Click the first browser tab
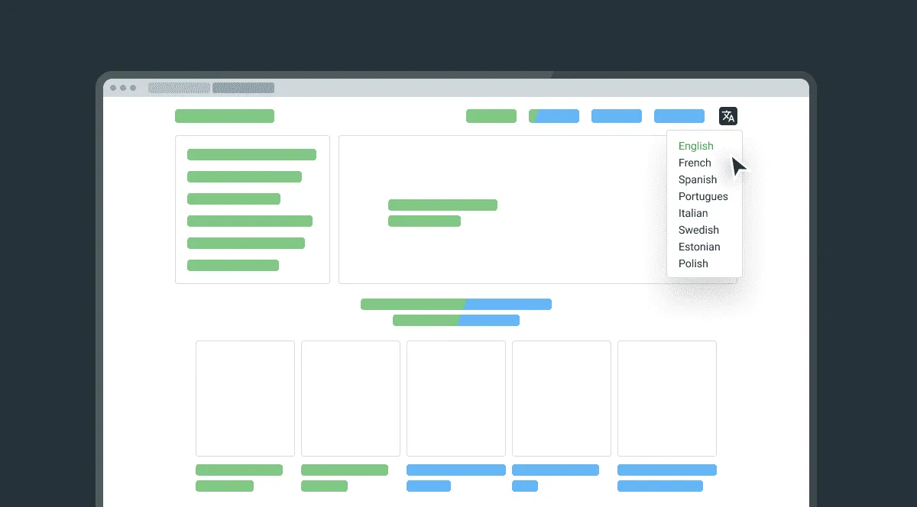 tap(179, 88)
